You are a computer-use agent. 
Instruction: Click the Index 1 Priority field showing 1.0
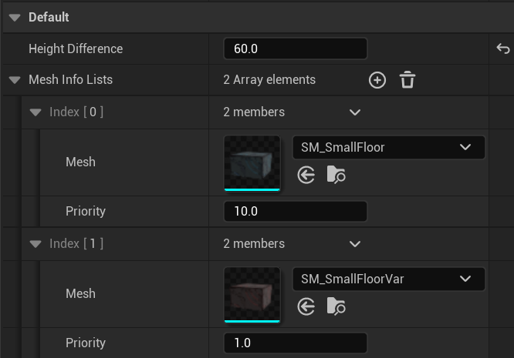[x=295, y=343]
